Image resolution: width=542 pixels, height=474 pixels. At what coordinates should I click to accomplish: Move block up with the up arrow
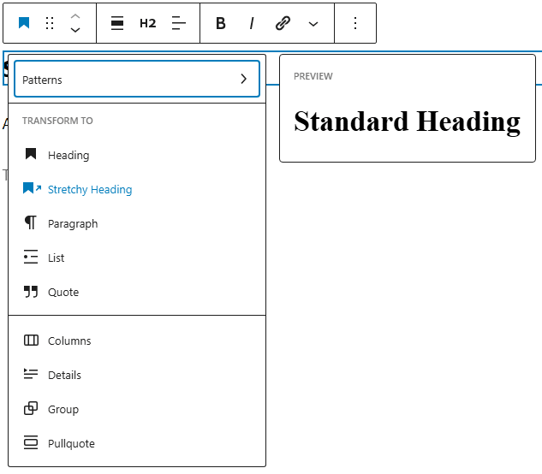pos(75,16)
